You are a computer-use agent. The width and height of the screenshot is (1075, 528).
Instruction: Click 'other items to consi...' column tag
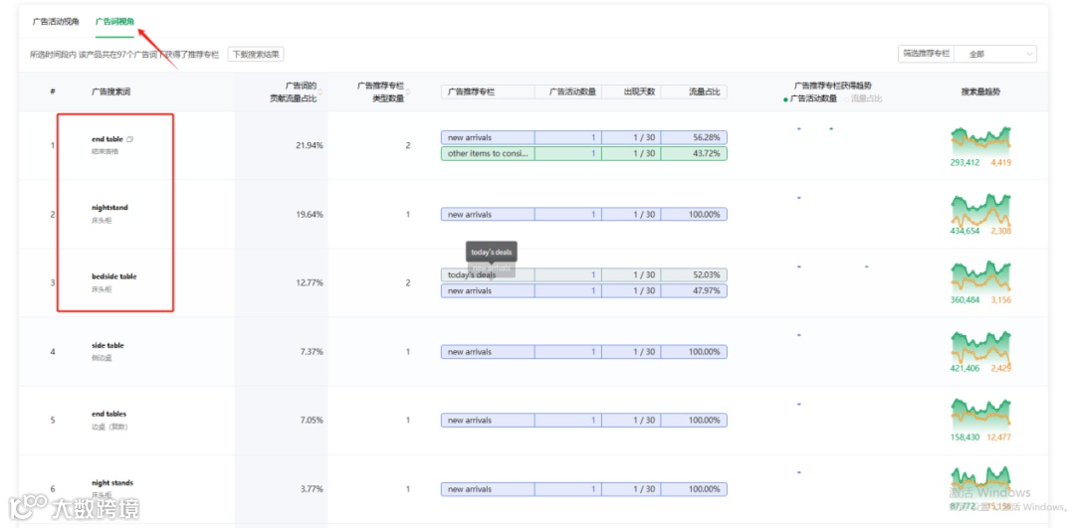click(488, 153)
